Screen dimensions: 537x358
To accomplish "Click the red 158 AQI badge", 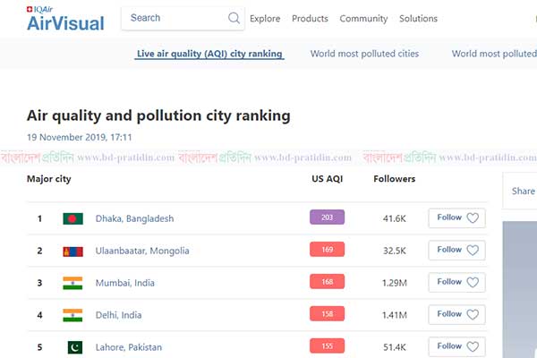I will pos(327,314).
